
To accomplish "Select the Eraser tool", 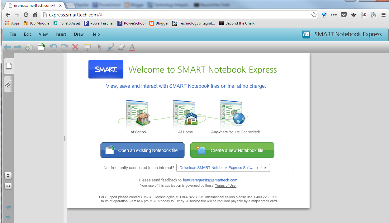I will [121, 47].
